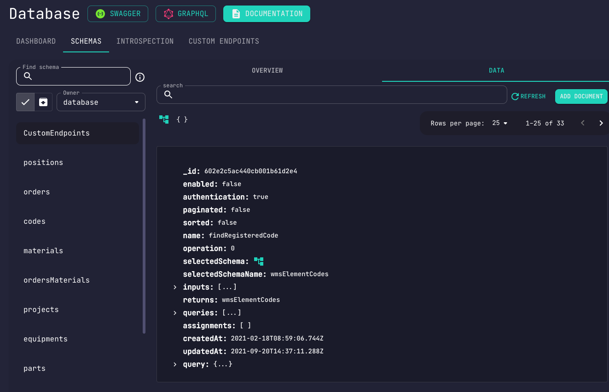The image size is (609, 392).
Task: Select the parts schema
Action: (x=77, y=369)
